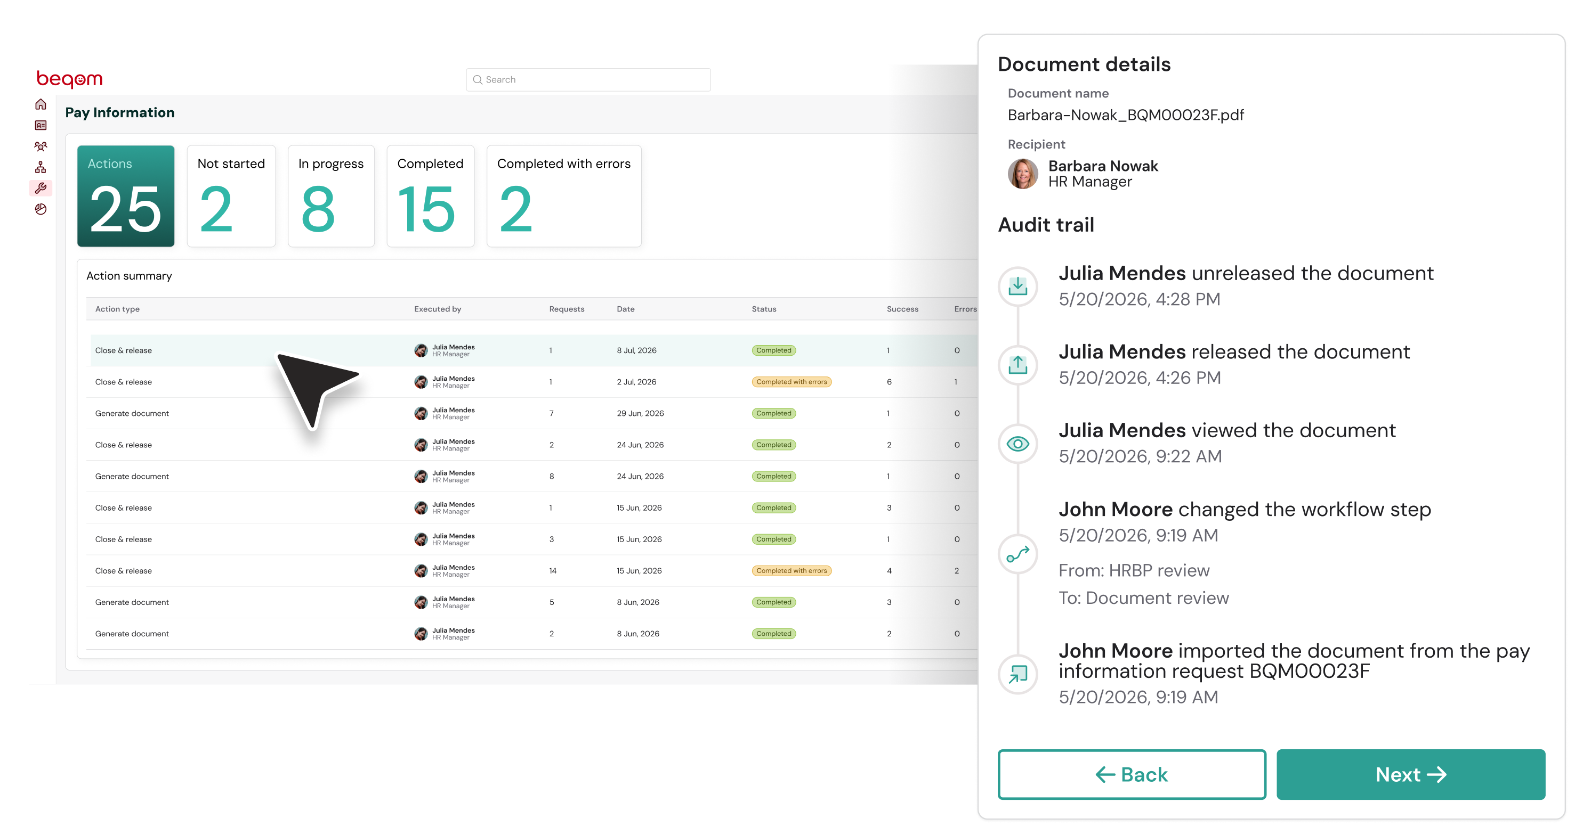1591x835 pixels.
Task: Click To: Document review text
Action: (x=1143, y=598)
